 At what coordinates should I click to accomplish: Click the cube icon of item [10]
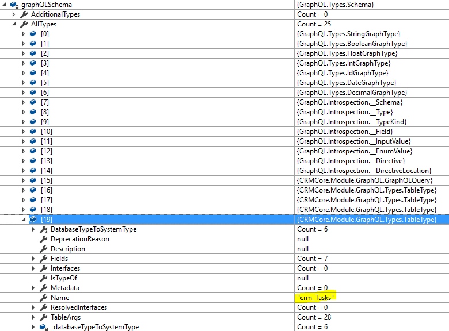coord(33,132)
